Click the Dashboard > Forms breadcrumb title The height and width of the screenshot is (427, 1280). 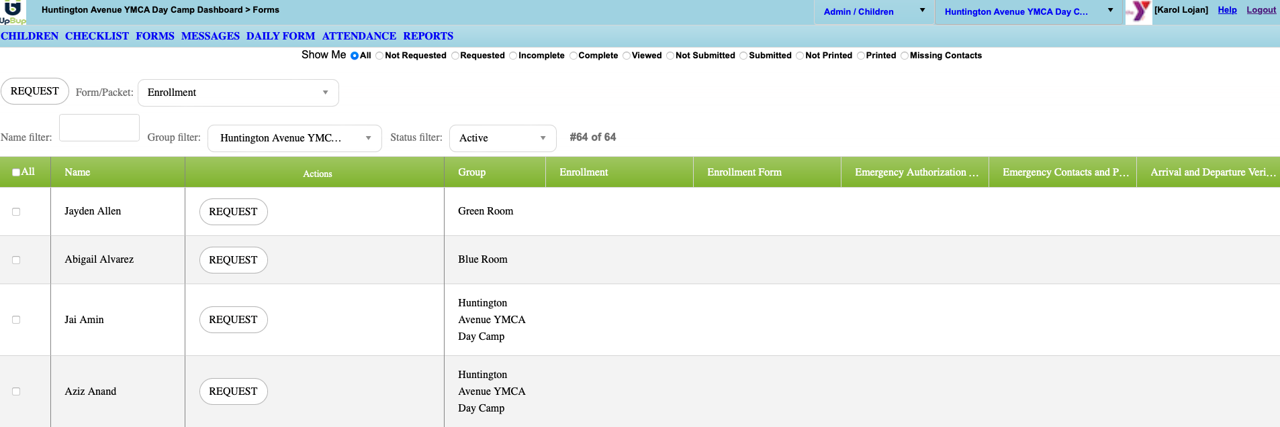click(161, 10)
